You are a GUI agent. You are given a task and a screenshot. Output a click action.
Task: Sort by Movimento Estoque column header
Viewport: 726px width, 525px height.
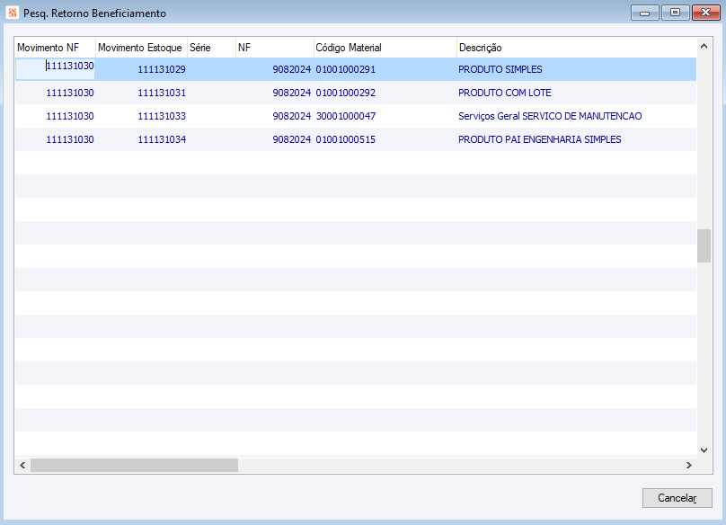point(141,48)
